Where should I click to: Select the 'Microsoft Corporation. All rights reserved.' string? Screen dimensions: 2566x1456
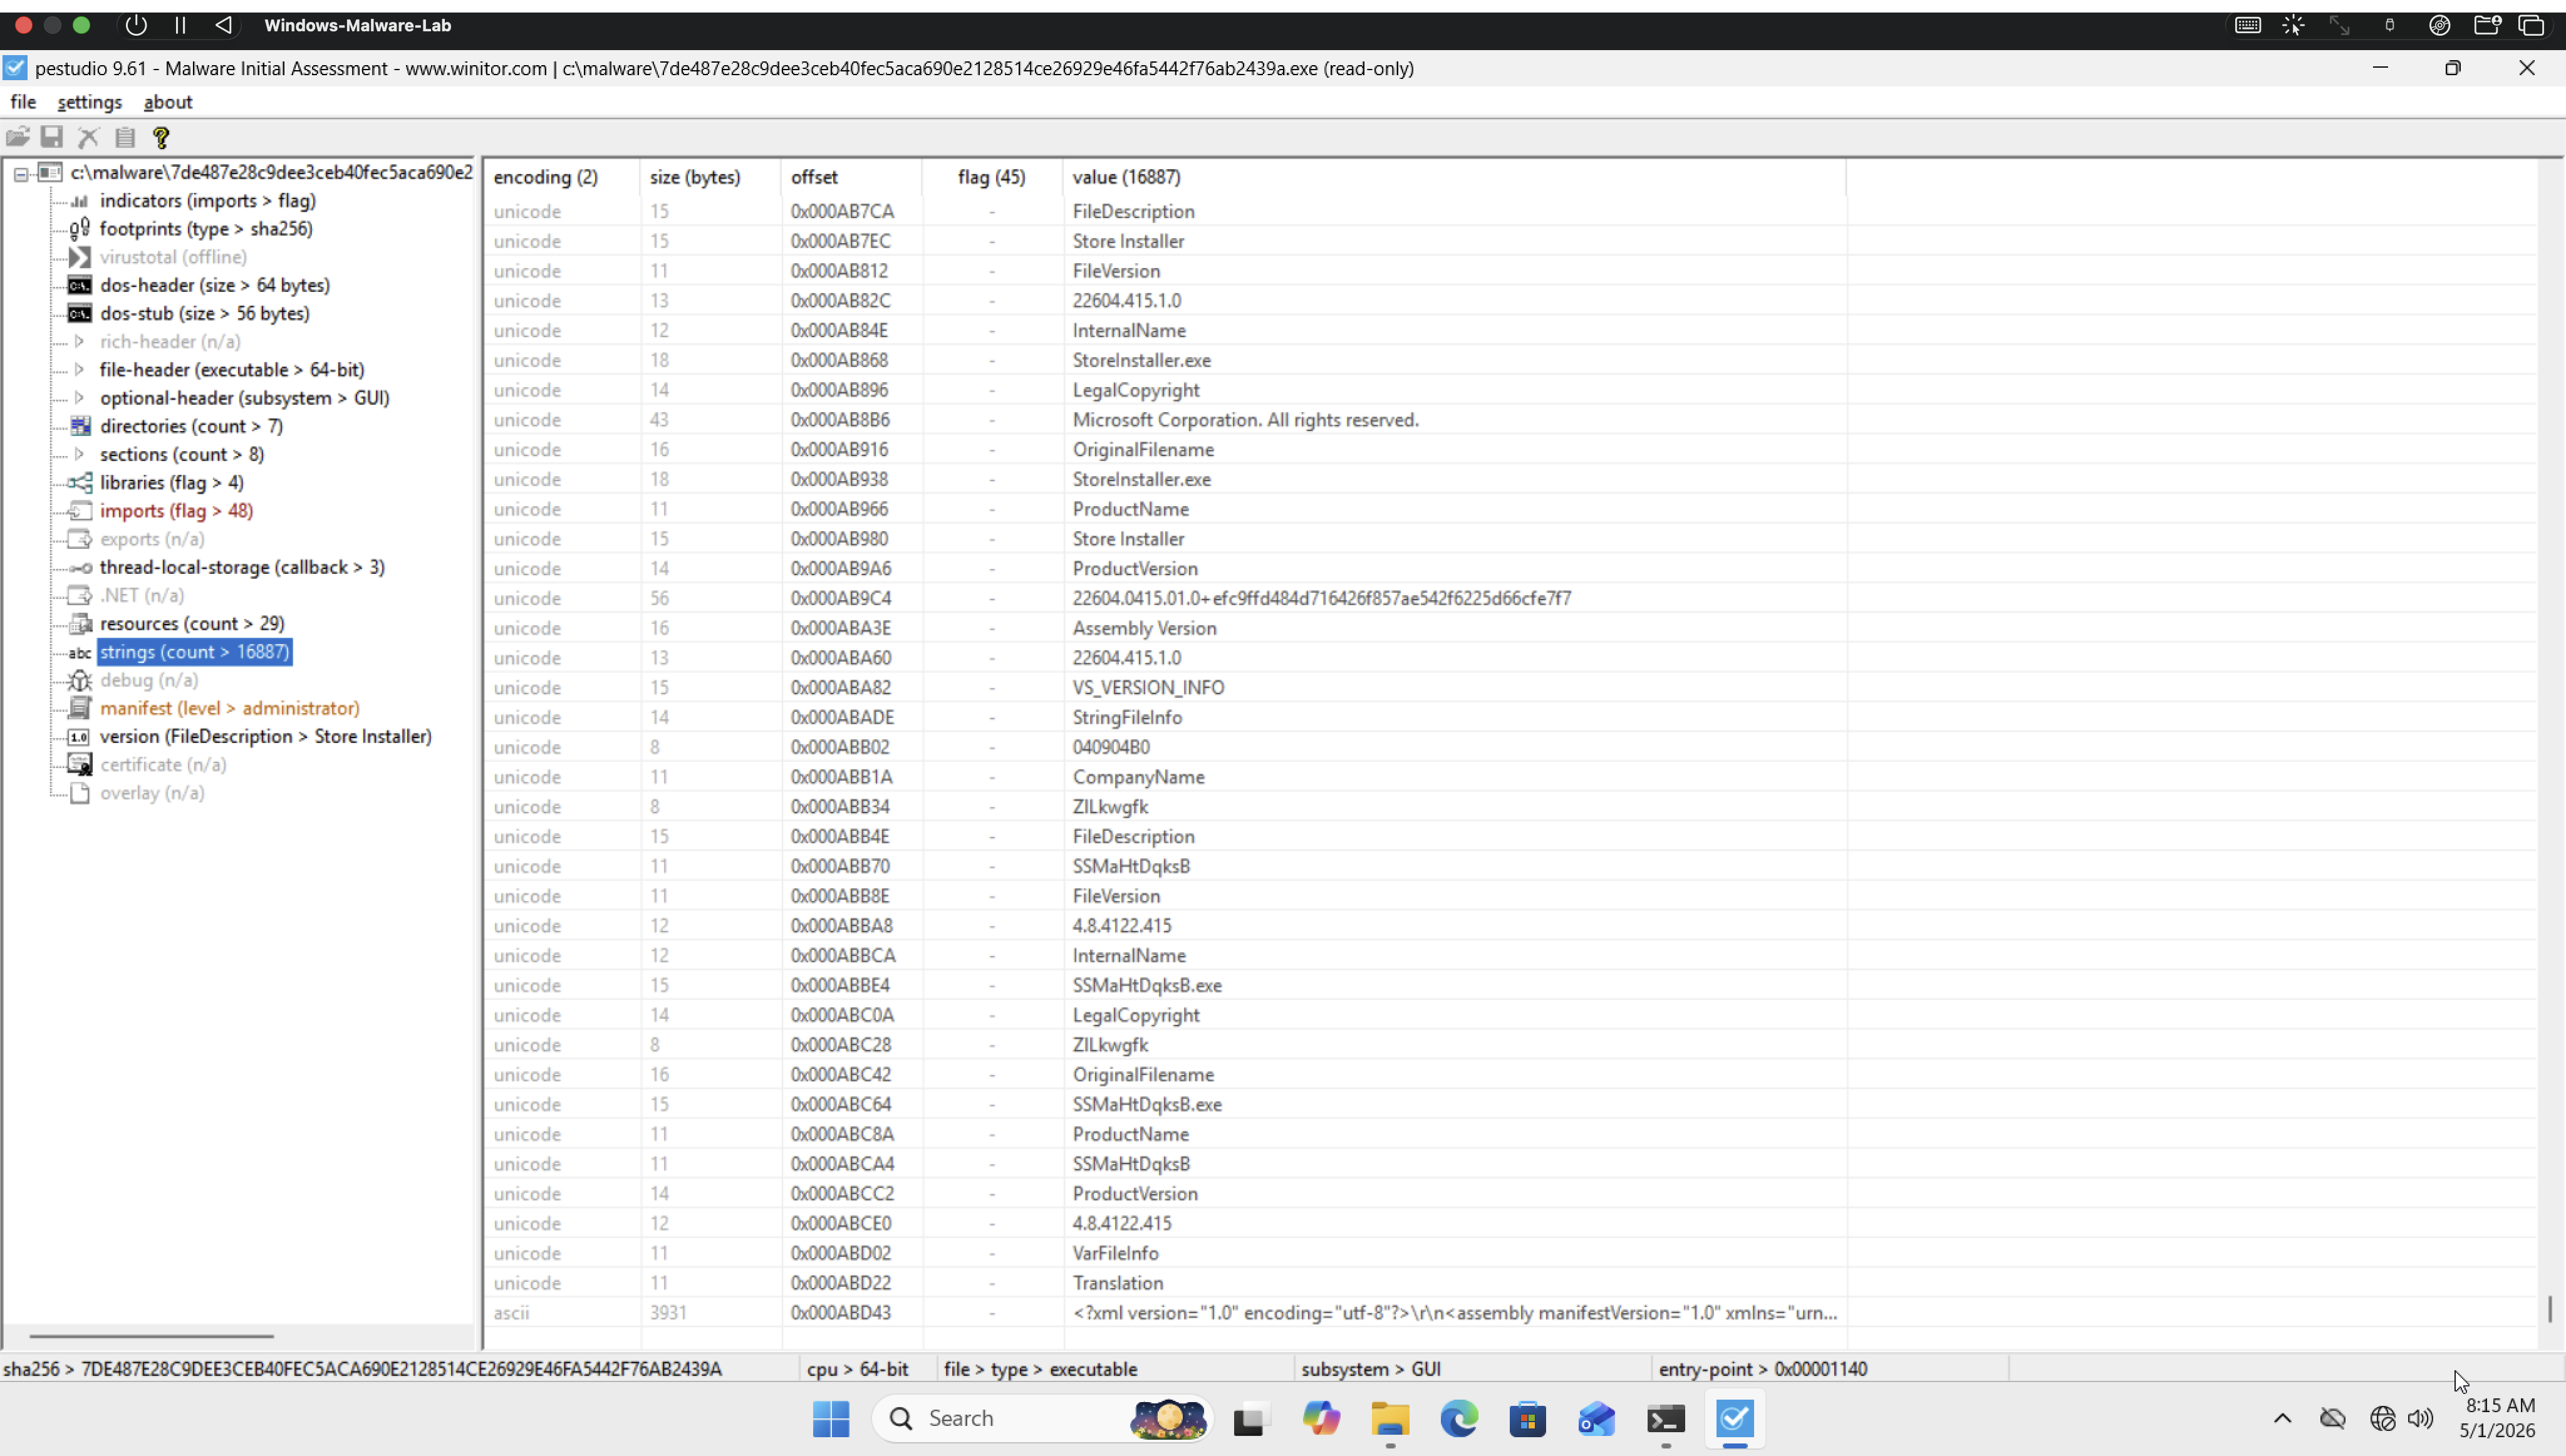click(1245, 420)
